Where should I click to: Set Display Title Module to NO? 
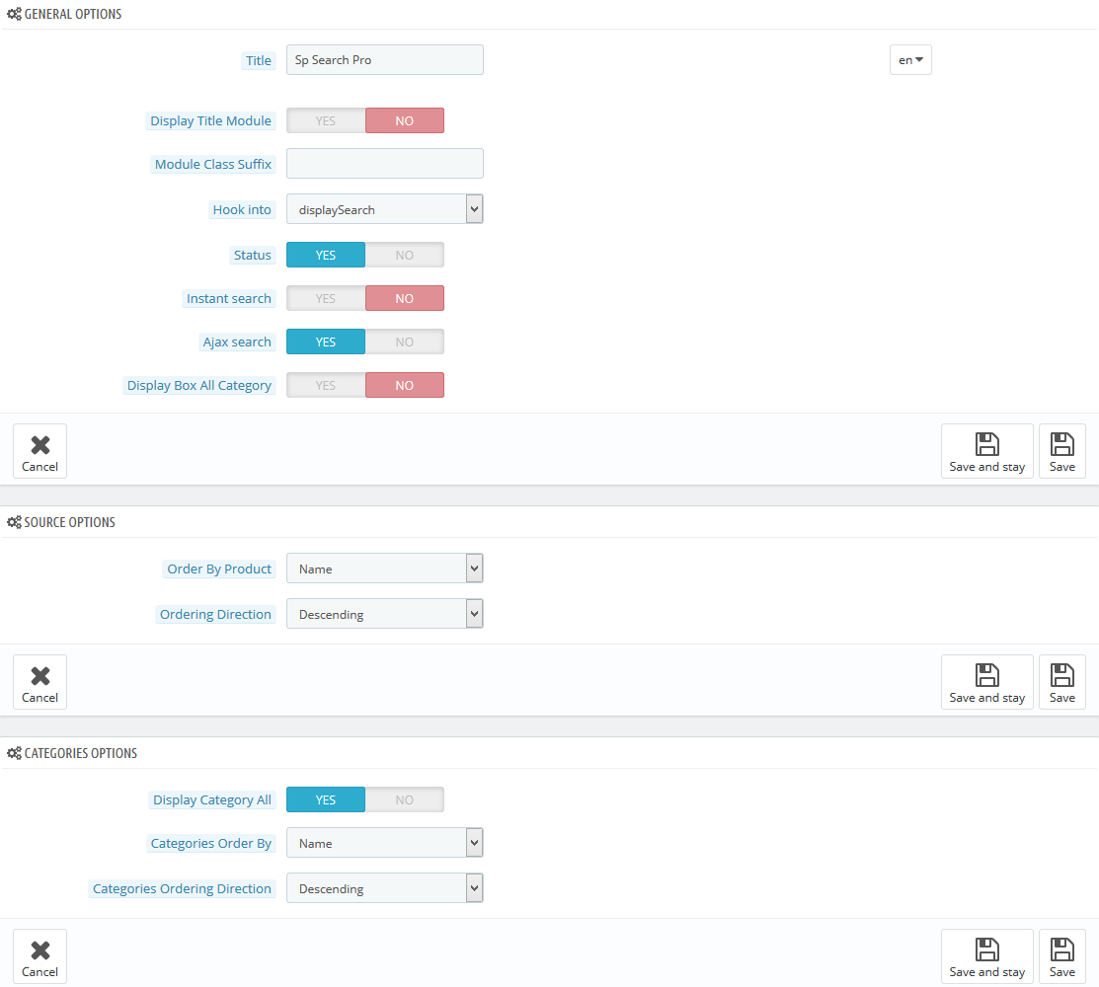pos(405,120)
